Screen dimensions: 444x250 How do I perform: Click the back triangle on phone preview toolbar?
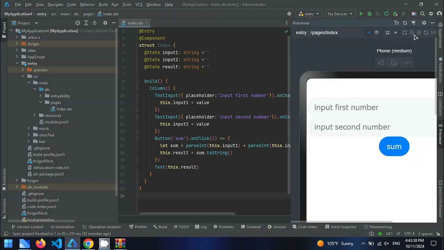pos(381,63)
